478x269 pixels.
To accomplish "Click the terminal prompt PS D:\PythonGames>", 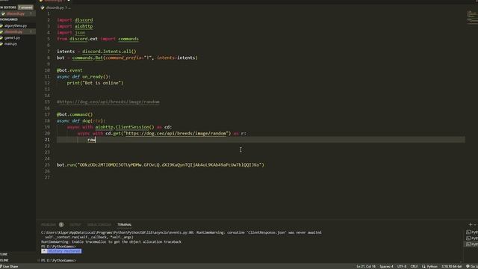I will 58,261.
